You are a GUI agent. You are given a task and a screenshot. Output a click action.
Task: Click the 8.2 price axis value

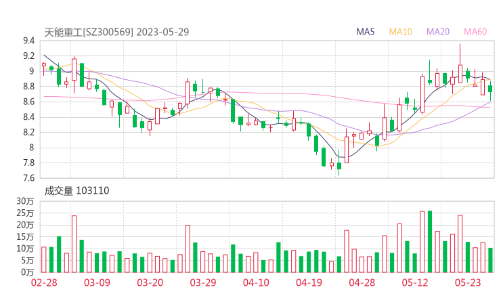[x=28, y=132]
